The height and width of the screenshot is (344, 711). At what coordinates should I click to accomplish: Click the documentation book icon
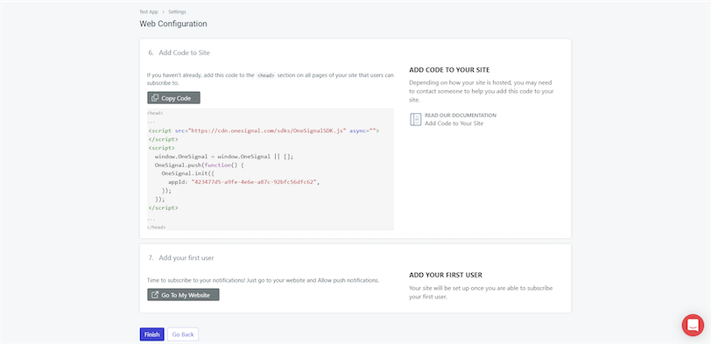[x=415, y=119]
